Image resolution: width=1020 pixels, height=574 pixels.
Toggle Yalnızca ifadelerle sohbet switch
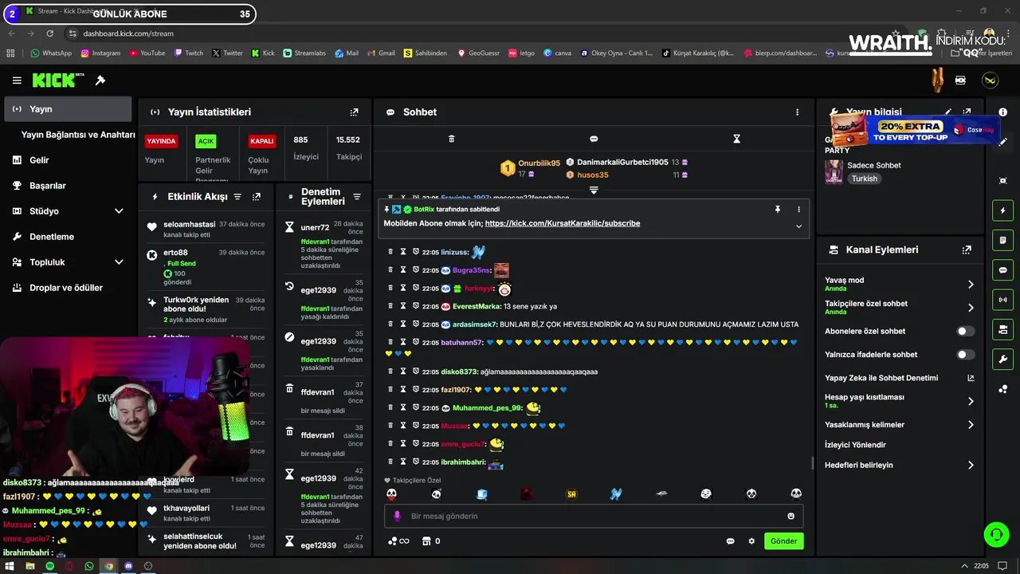(x=965, y=355)
